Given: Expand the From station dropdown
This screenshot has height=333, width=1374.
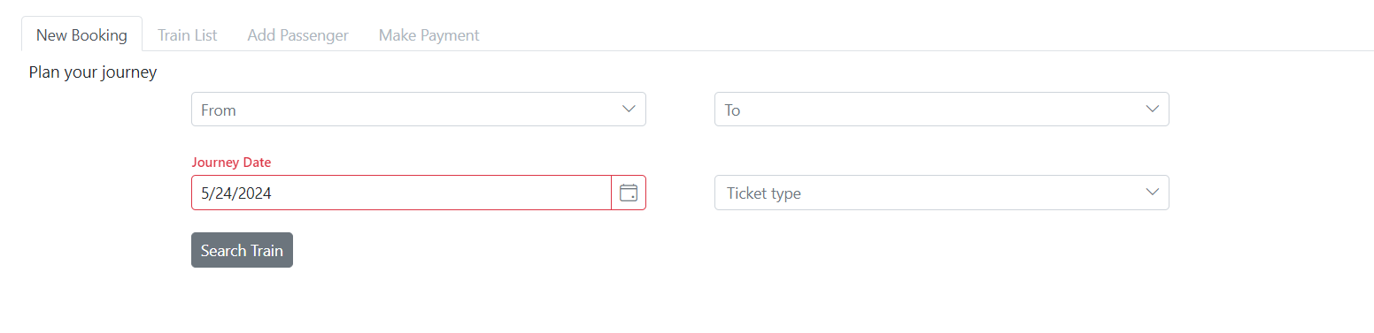Looking at the screenshot, I should 419,110.
